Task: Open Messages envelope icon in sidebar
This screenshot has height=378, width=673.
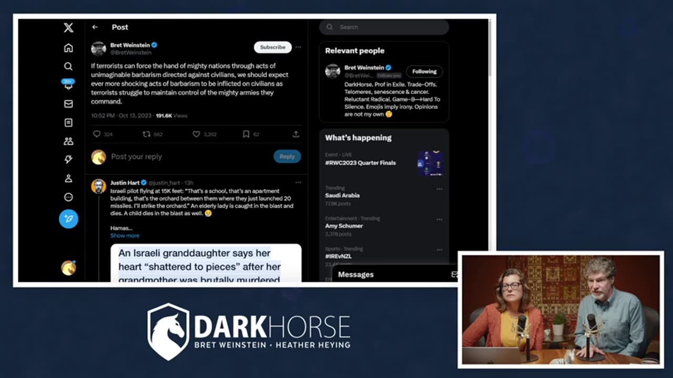Action: 68,104
